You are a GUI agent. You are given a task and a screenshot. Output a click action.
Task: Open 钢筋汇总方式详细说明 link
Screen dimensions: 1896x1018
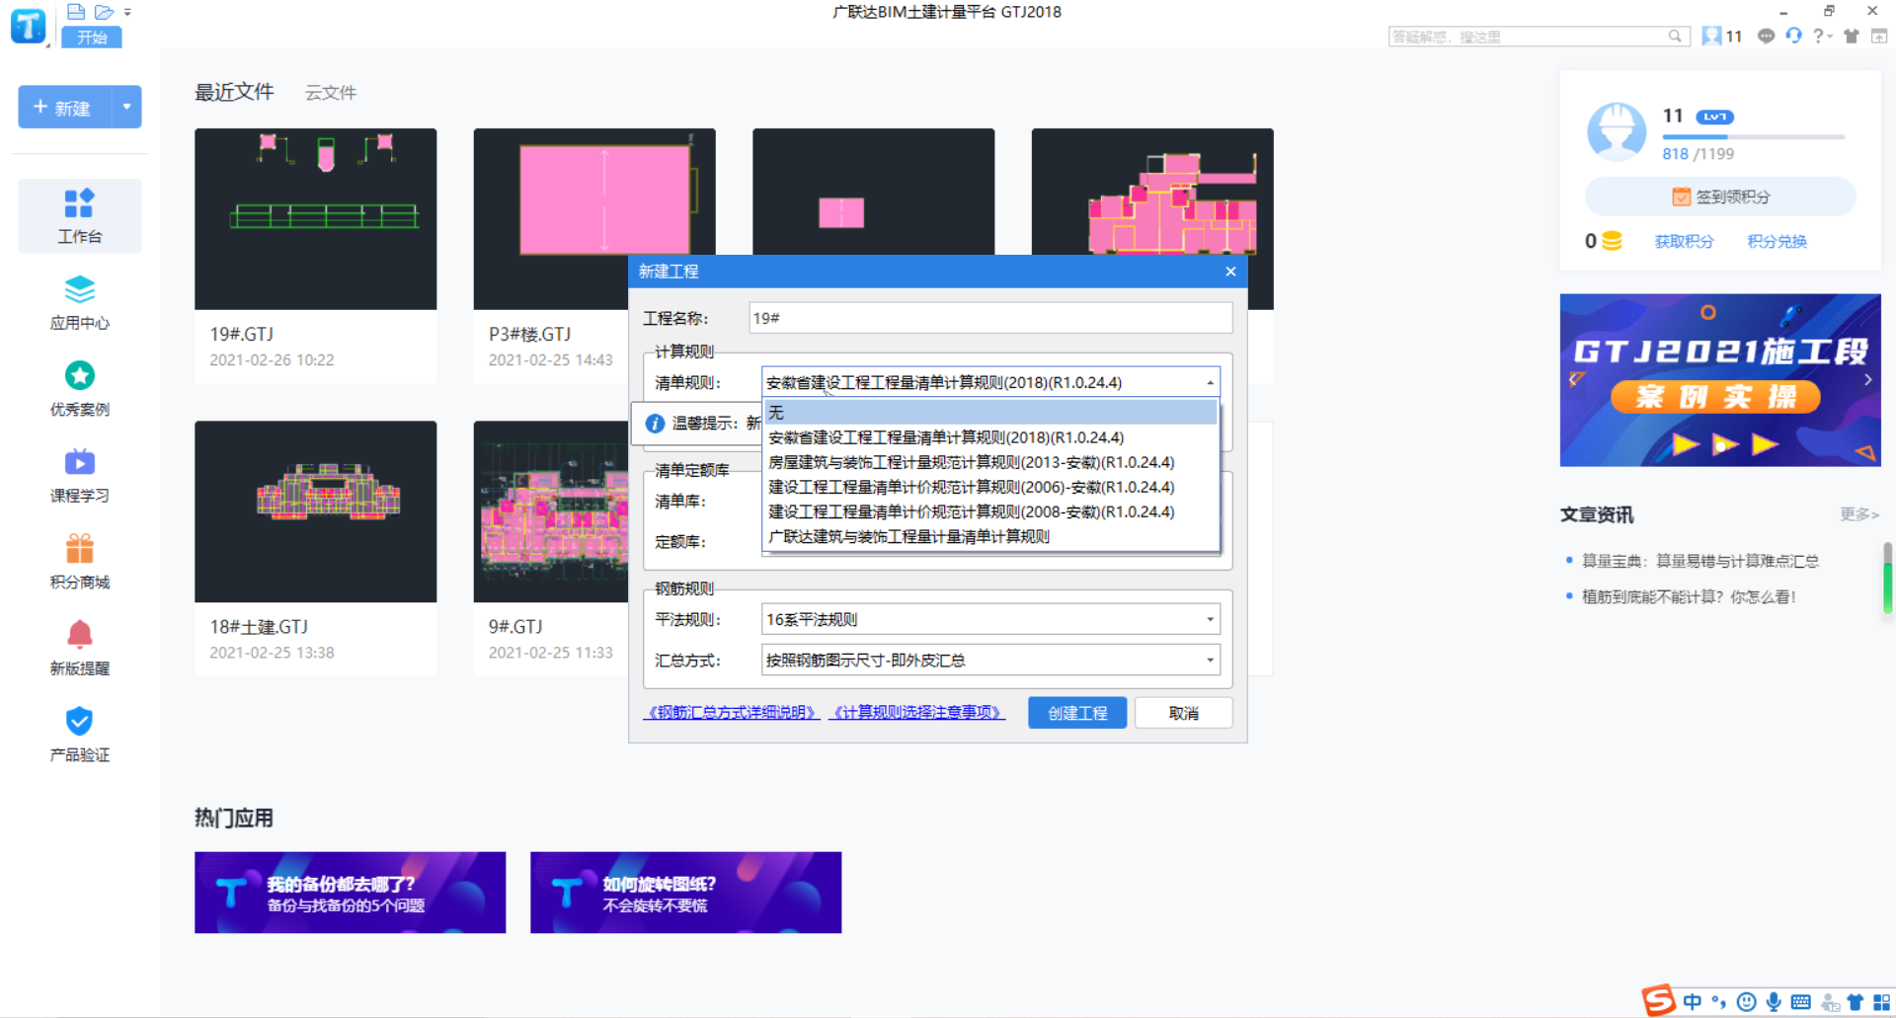732,712
